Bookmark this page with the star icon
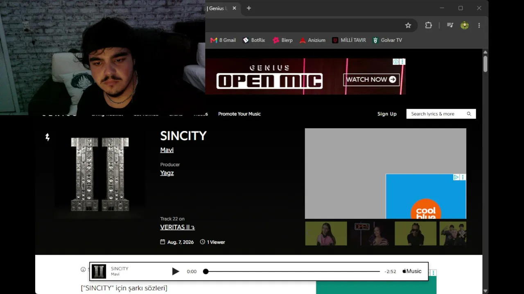The width and height of the screenshot is (524, 294). pos(408,25)
